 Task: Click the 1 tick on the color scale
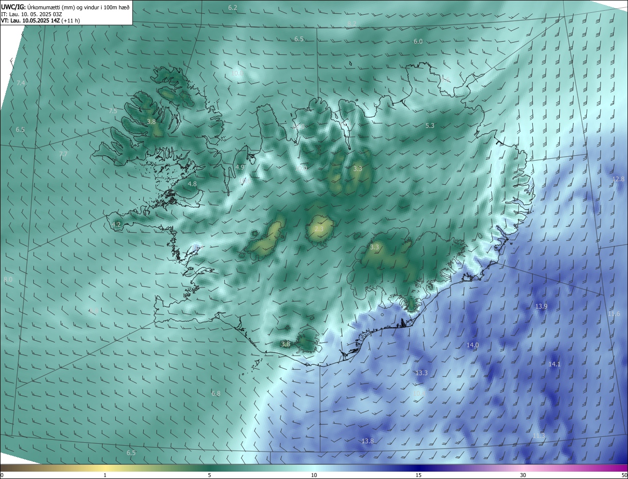coord(105,475)
